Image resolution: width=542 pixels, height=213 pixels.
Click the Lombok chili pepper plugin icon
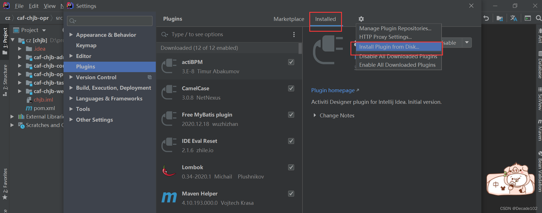click(x=169, y=171)
